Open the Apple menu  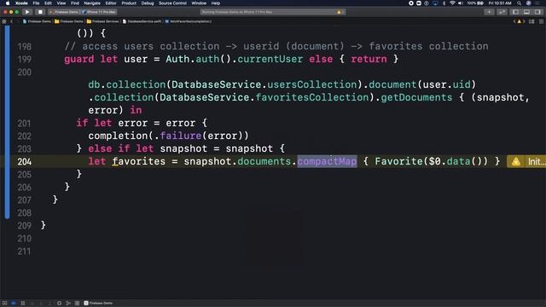pyautogui.click(x=8, y=3)
